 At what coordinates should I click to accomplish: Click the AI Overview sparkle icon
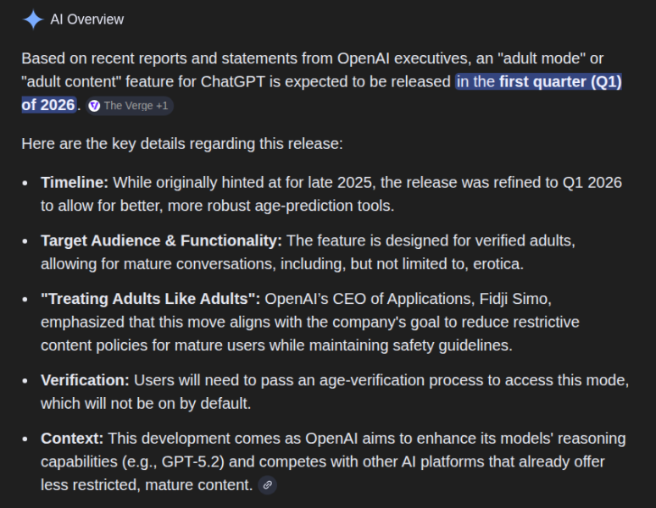click(32, 19)
